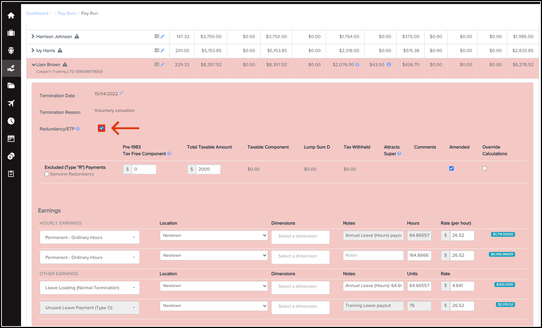Open Leave Loading (Normal Termination) dropdown

[x=89, y=288]
